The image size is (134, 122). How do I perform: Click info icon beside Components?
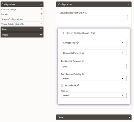click(x=78, y=43)
